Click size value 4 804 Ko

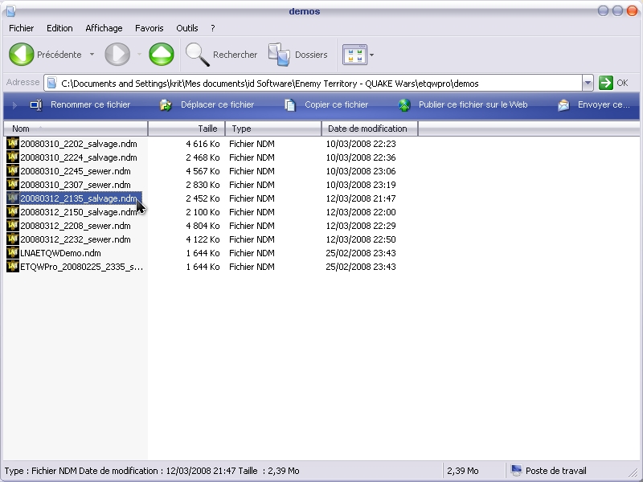pyautogui.click(x=203, y=226)
